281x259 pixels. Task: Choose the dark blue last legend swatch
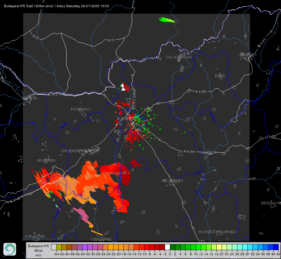click(276, 247)
